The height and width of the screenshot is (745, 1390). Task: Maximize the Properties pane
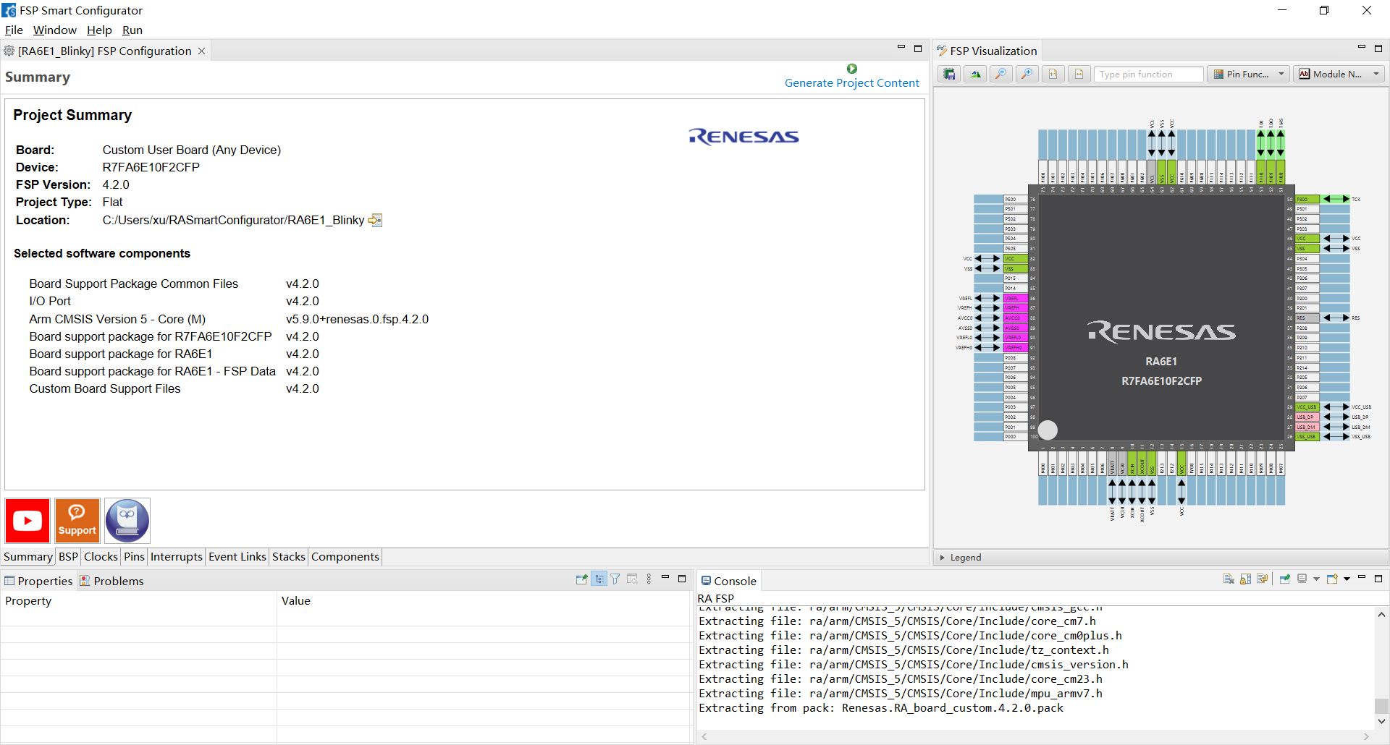point(681,578)
